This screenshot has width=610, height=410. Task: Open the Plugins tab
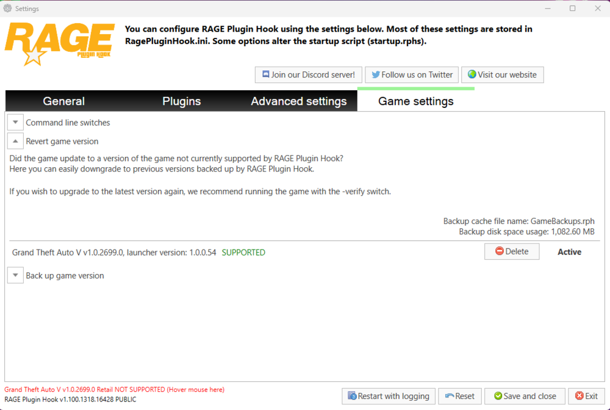(x=181, y=101)
